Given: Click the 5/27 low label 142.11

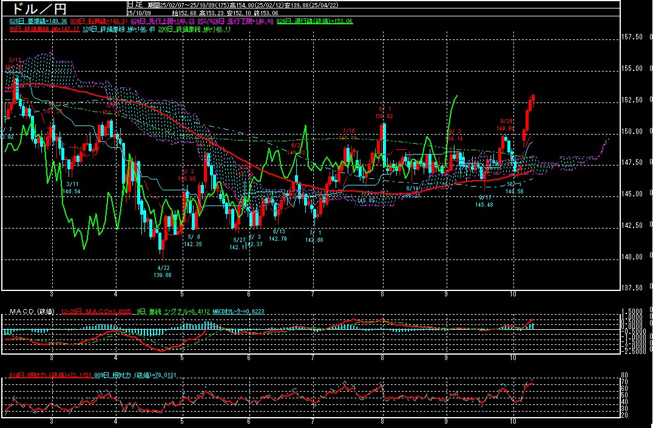Looking at the screenshot, I should (x=238, y=244).
